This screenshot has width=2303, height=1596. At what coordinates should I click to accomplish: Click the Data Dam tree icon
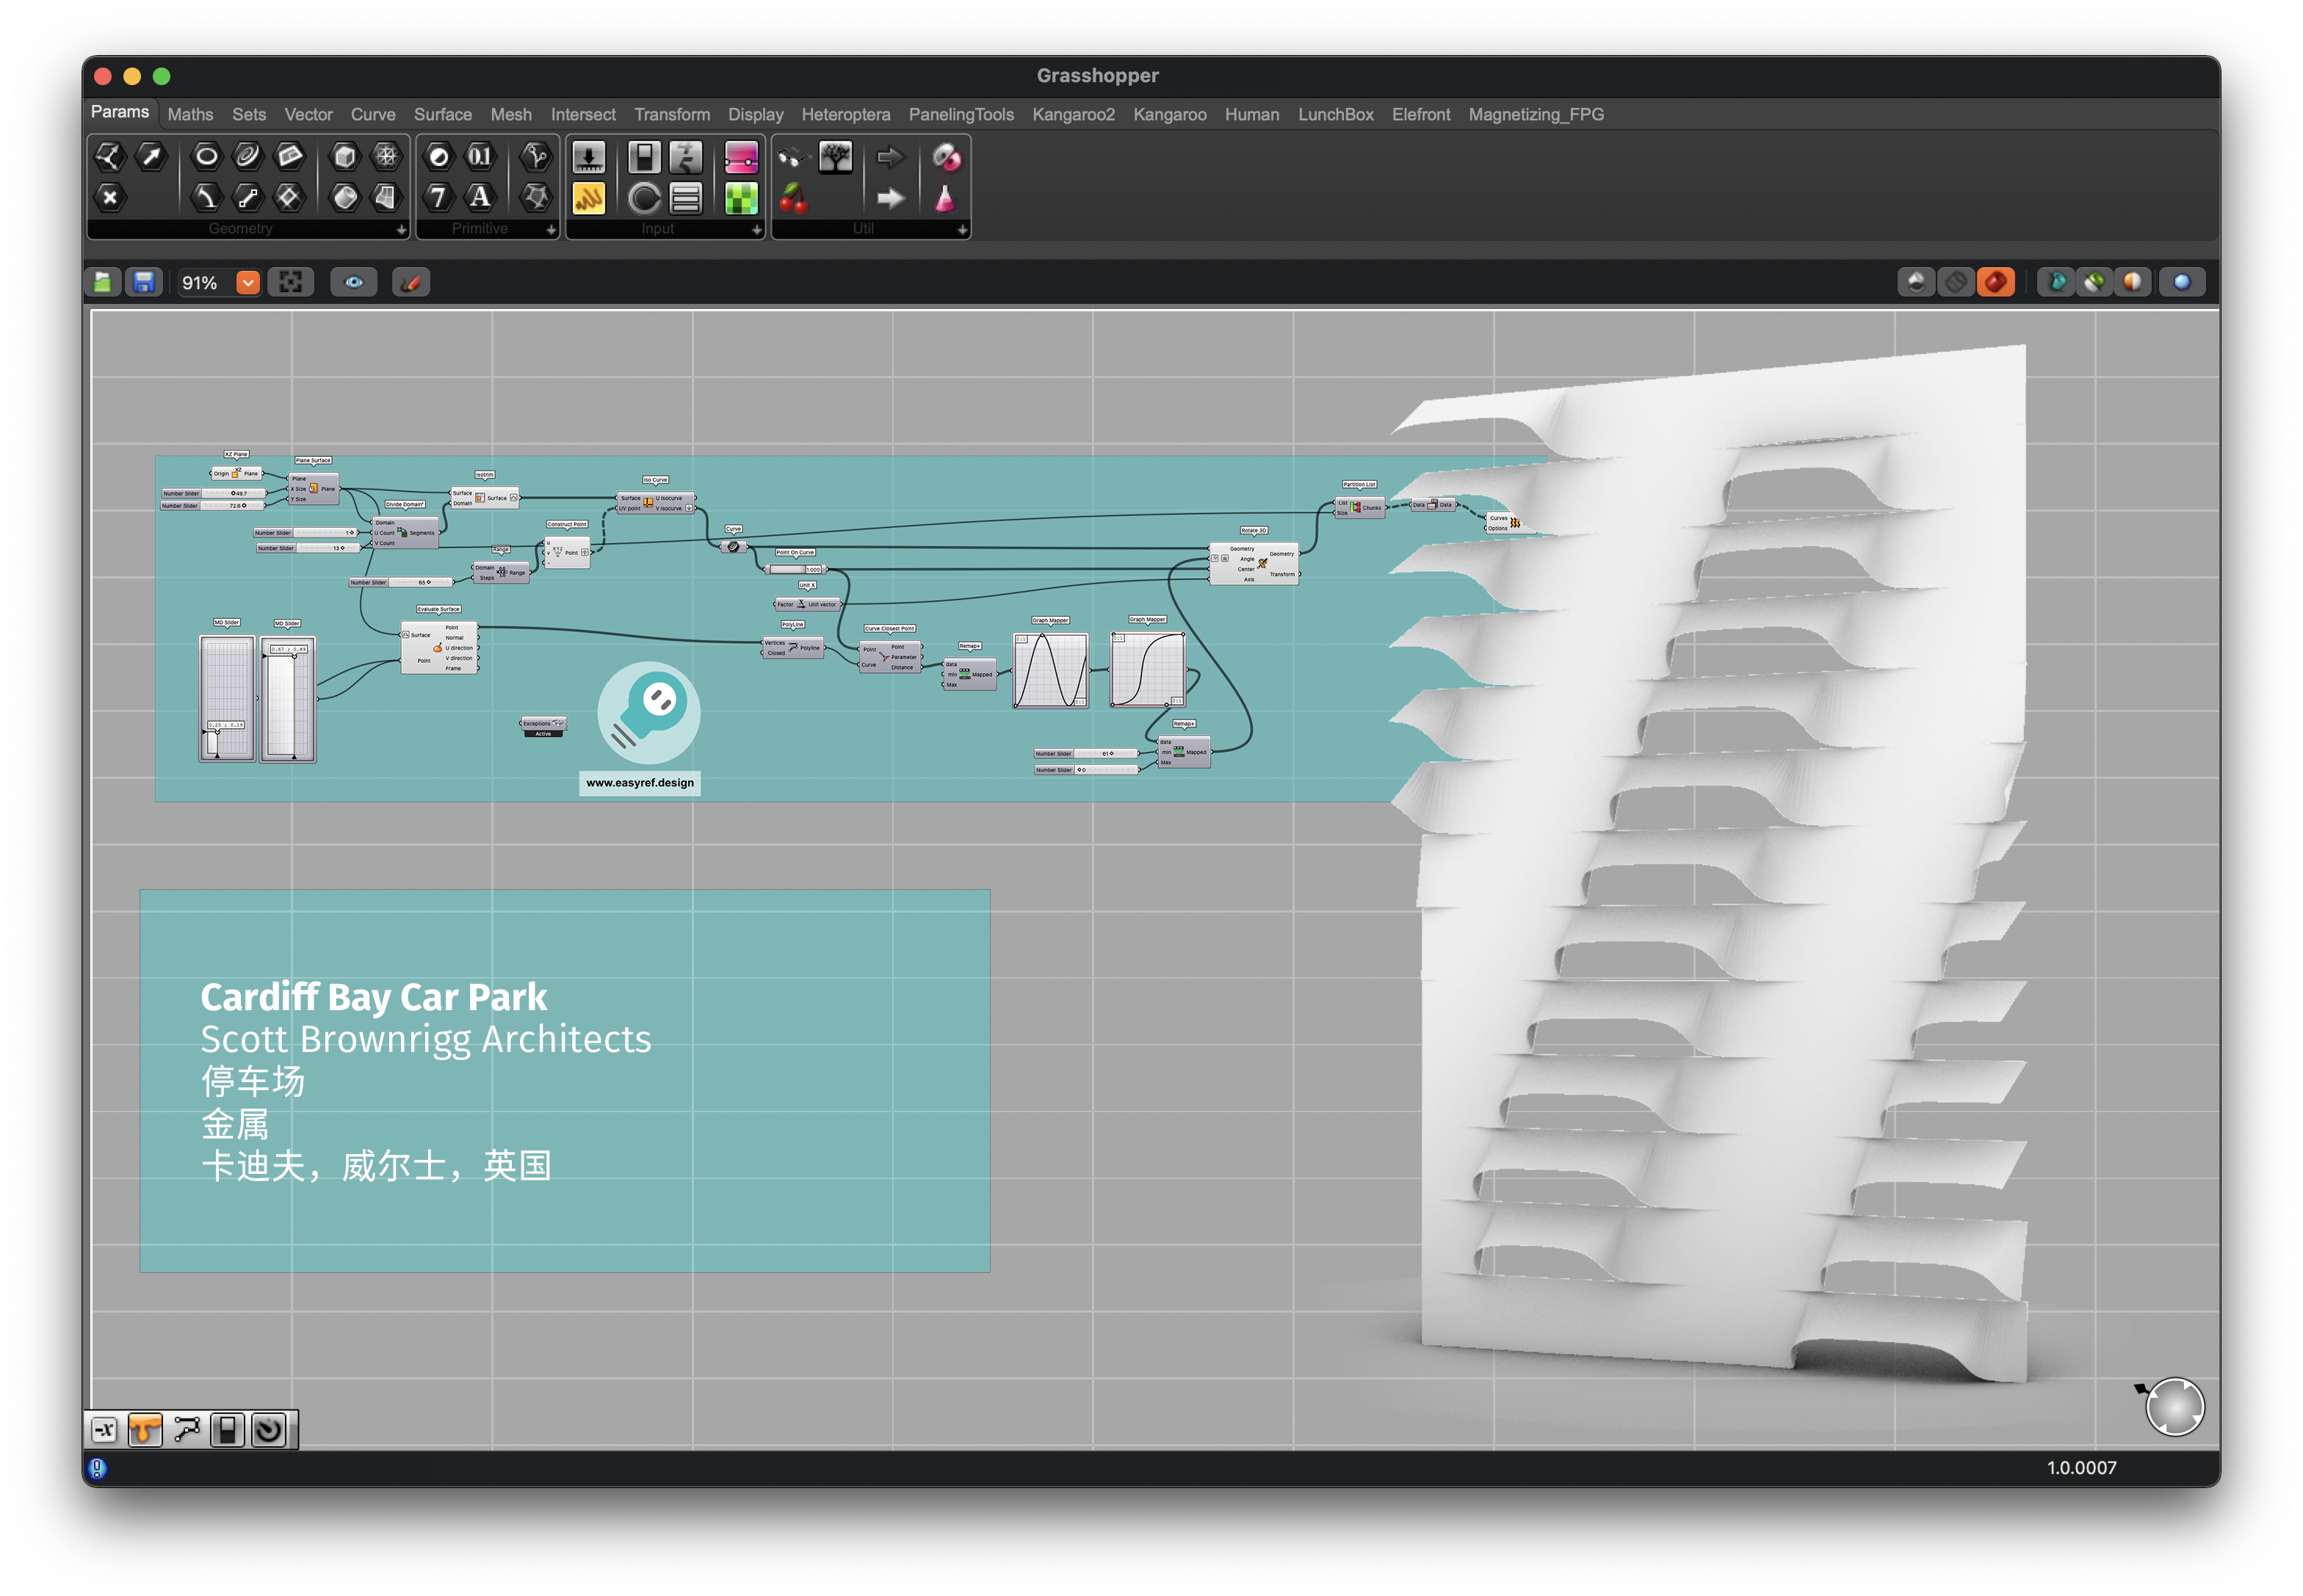coord(834,157)
